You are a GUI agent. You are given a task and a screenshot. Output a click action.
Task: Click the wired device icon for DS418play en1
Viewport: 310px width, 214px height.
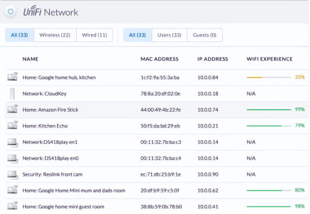(13, 143)
